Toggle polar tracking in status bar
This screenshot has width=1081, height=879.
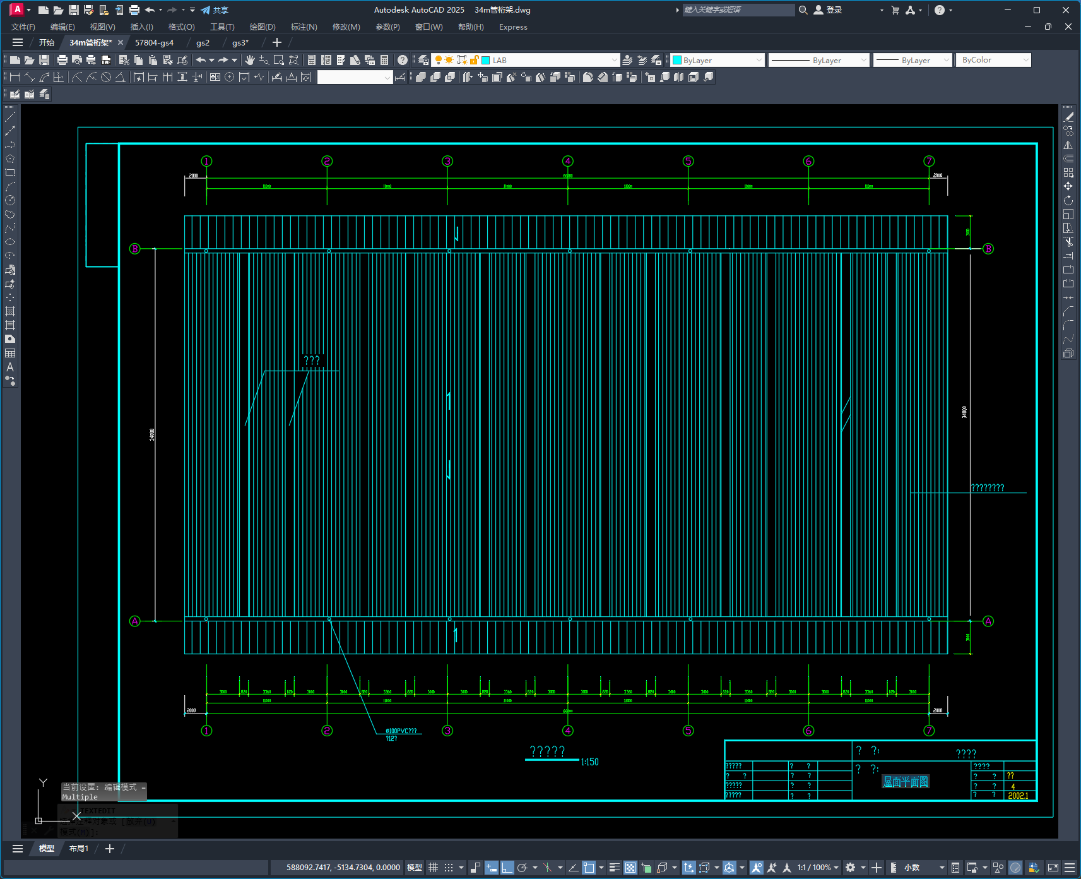(522, 868)
